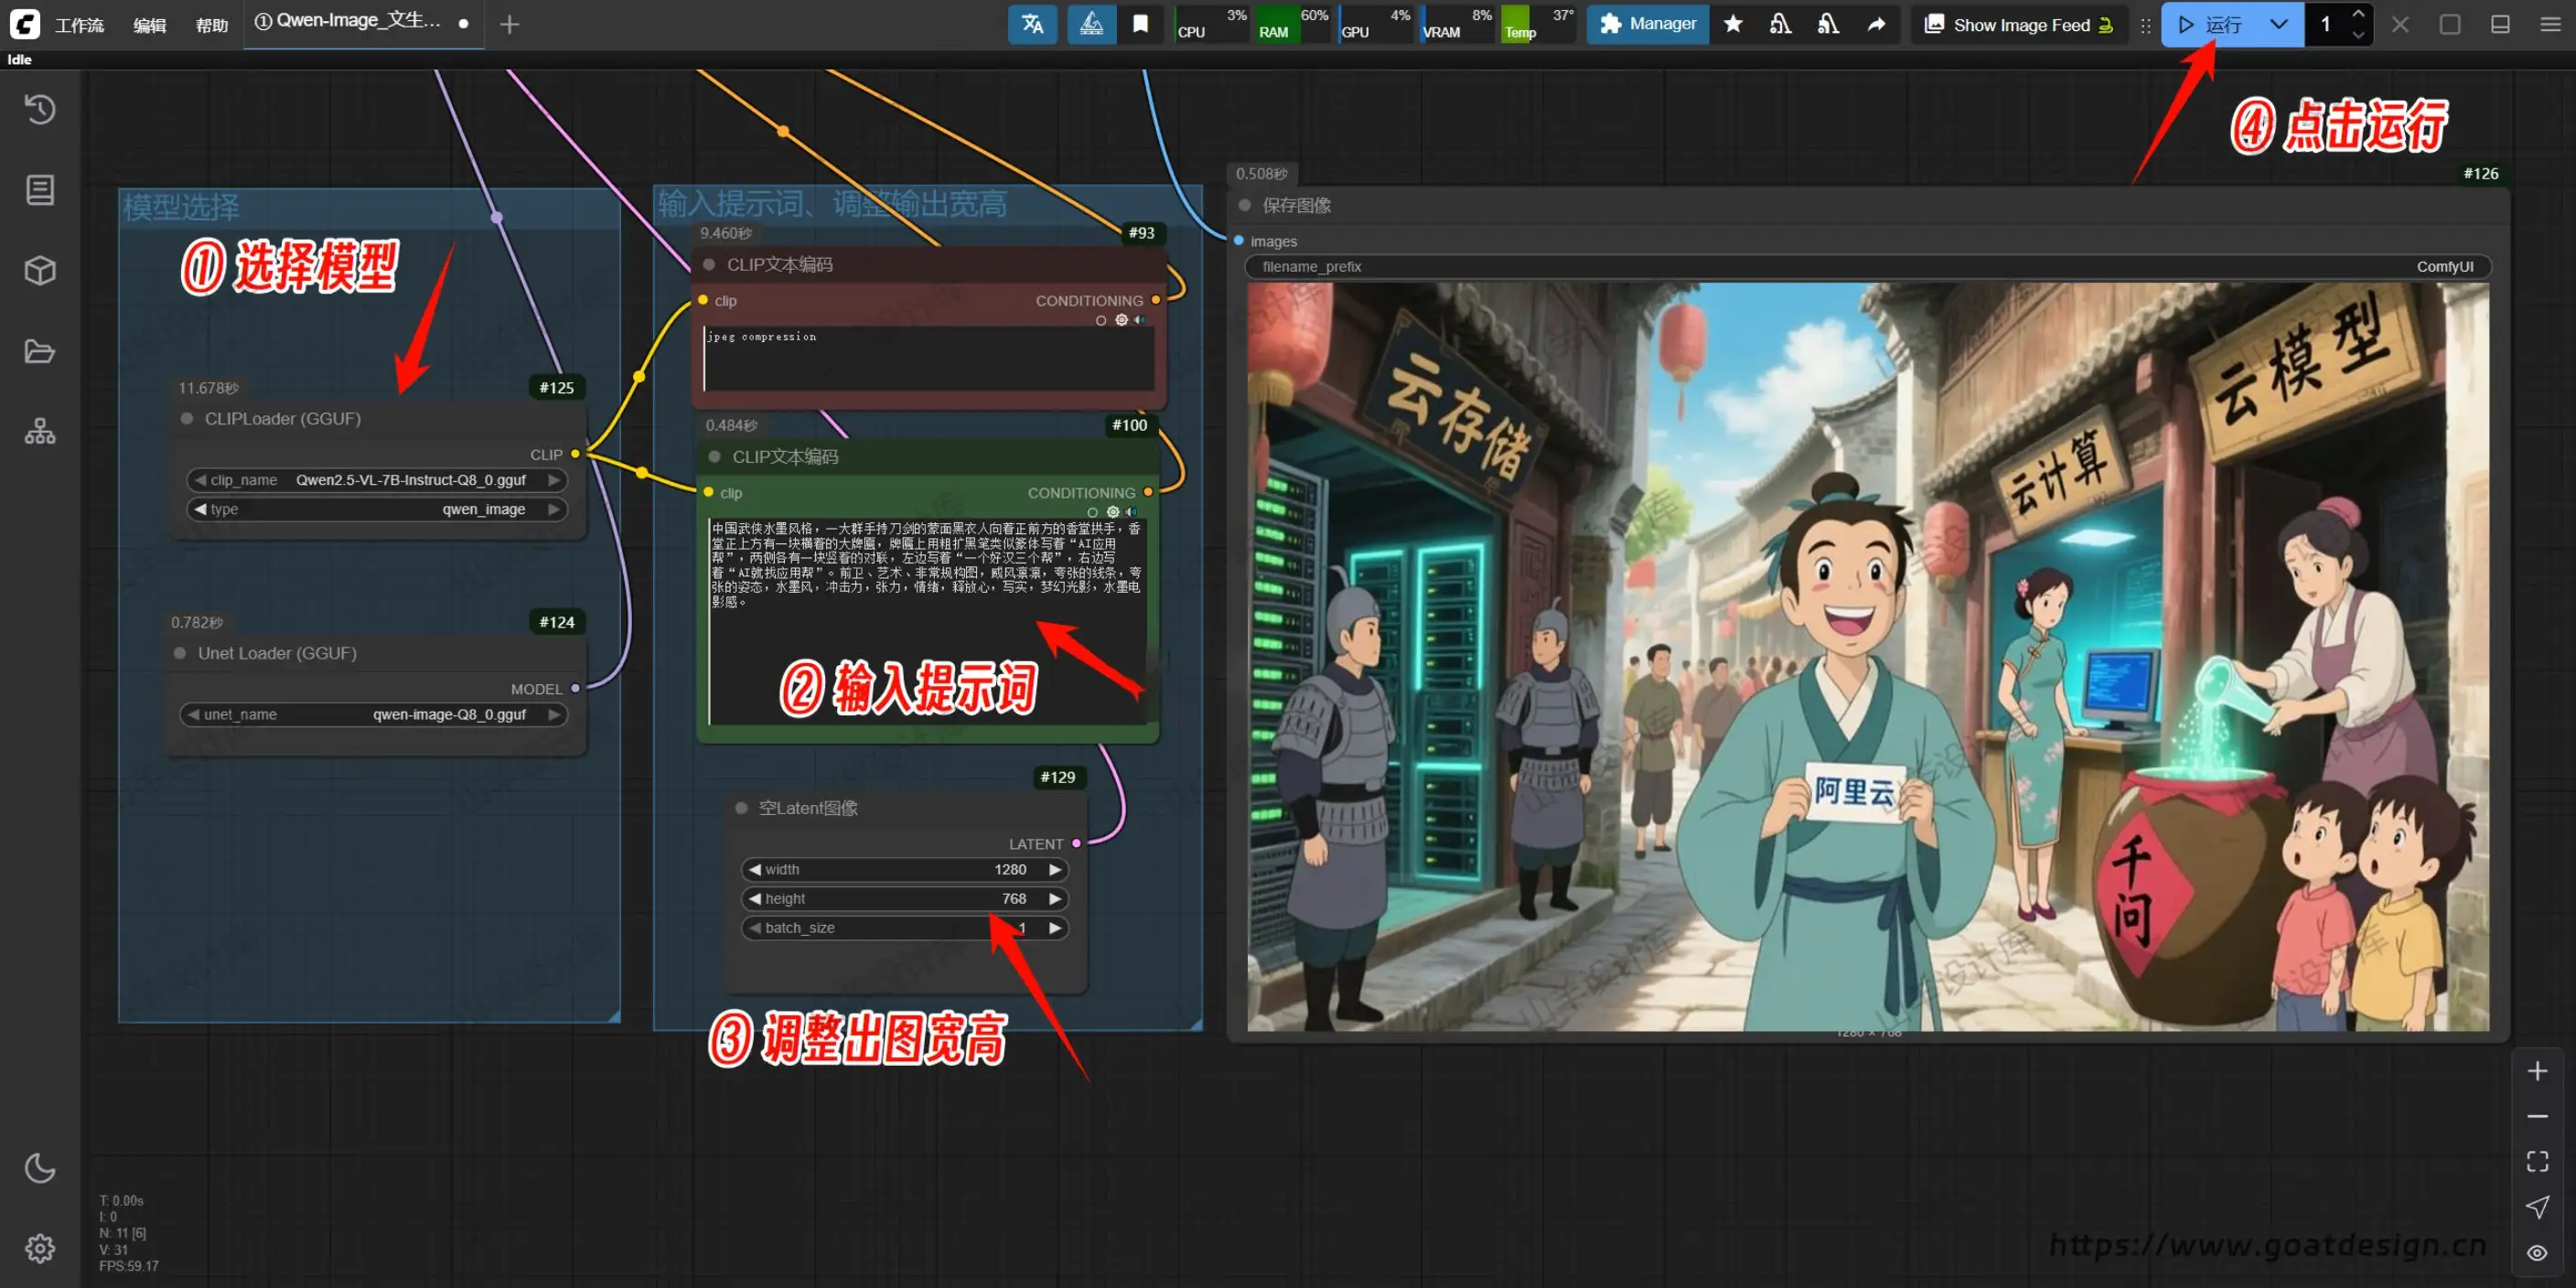Toggle dark theme with the moon icon
The image size is (2576, 1288).
pyautogui.click(x=40, y=1168)
